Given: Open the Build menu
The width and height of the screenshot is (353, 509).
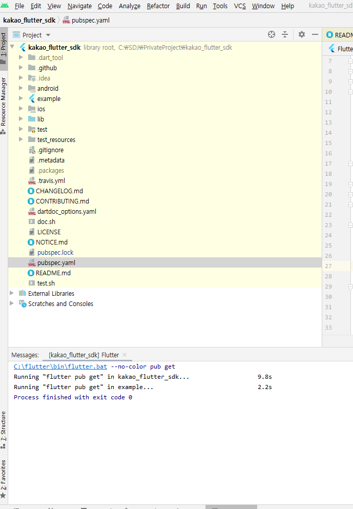Looking at the screenshot, I should coord(183,6).
